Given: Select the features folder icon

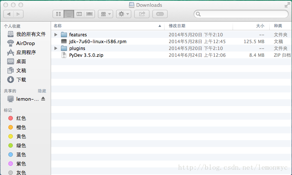Looking at the screenshot, I should click(64, 34).
